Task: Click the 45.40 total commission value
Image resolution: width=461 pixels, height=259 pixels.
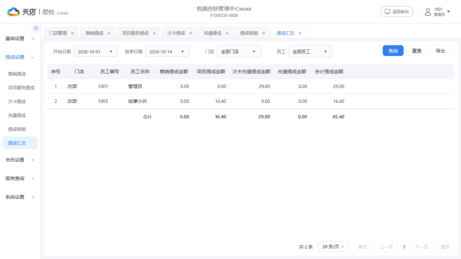Action: [338, 117]
